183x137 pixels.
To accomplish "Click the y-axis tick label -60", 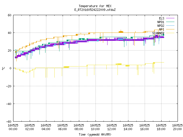I will pos(9,122).
